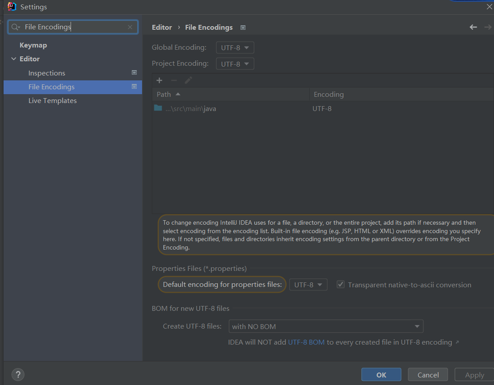
Task: Click the project-level icon beside File Encodings row
Action: tap(134, 87)
